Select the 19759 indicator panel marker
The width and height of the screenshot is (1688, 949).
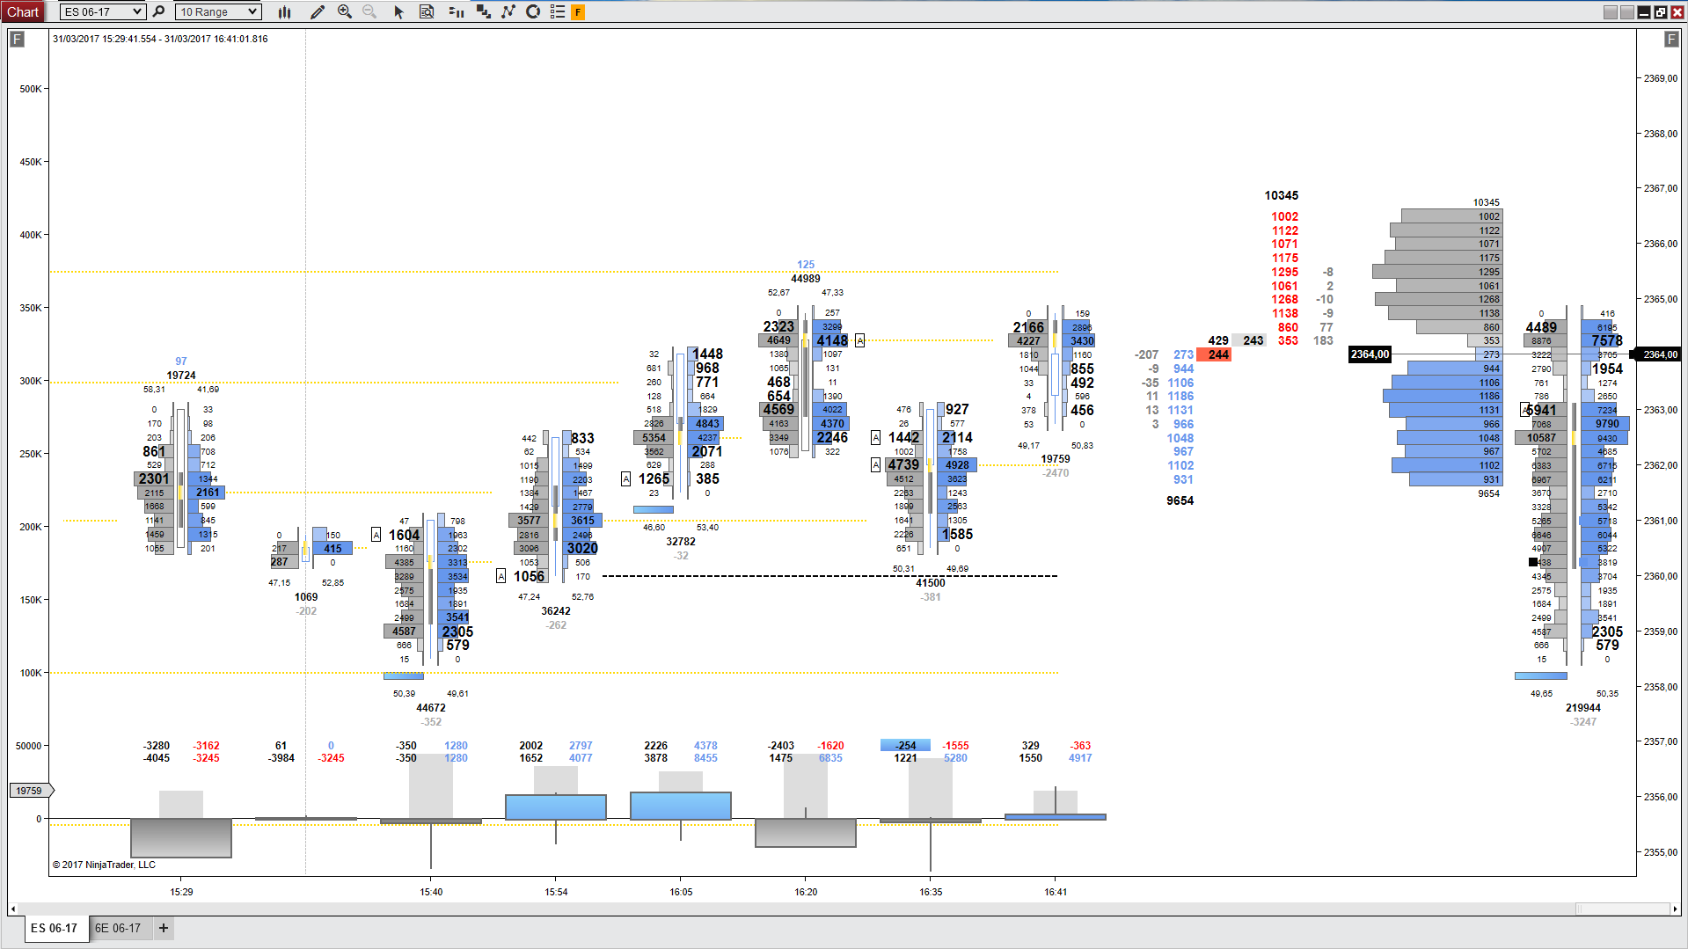coord(31,791)
